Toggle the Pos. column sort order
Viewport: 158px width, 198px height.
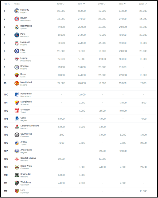pos(7,4)
